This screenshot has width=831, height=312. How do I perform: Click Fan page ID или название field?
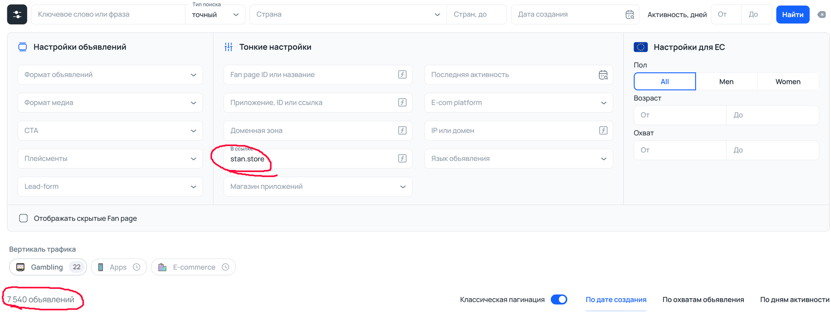[x=318, y=75]
